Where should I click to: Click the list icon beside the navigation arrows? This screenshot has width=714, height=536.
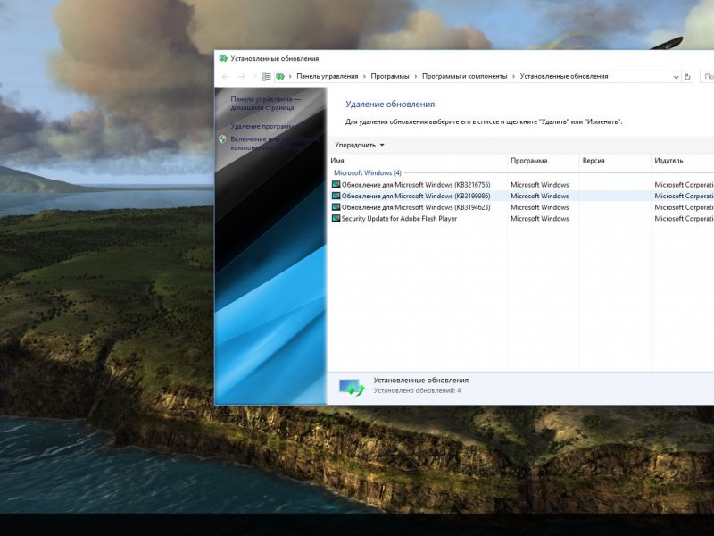pyautogui.click(x=266, y=77)
